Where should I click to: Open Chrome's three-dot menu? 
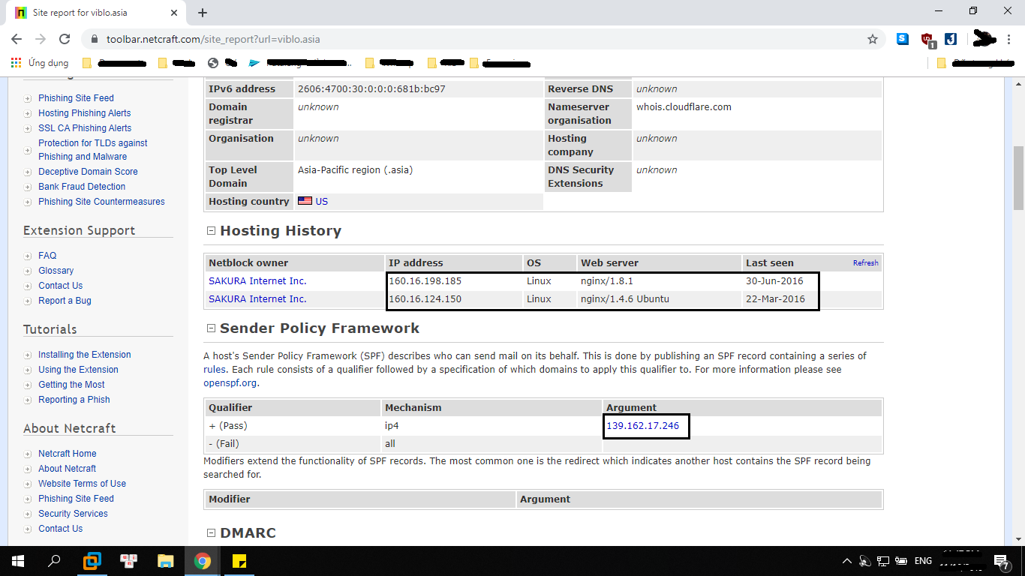(1008, 39)
